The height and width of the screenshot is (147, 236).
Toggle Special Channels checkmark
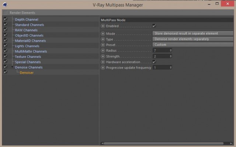click(6, 61)
